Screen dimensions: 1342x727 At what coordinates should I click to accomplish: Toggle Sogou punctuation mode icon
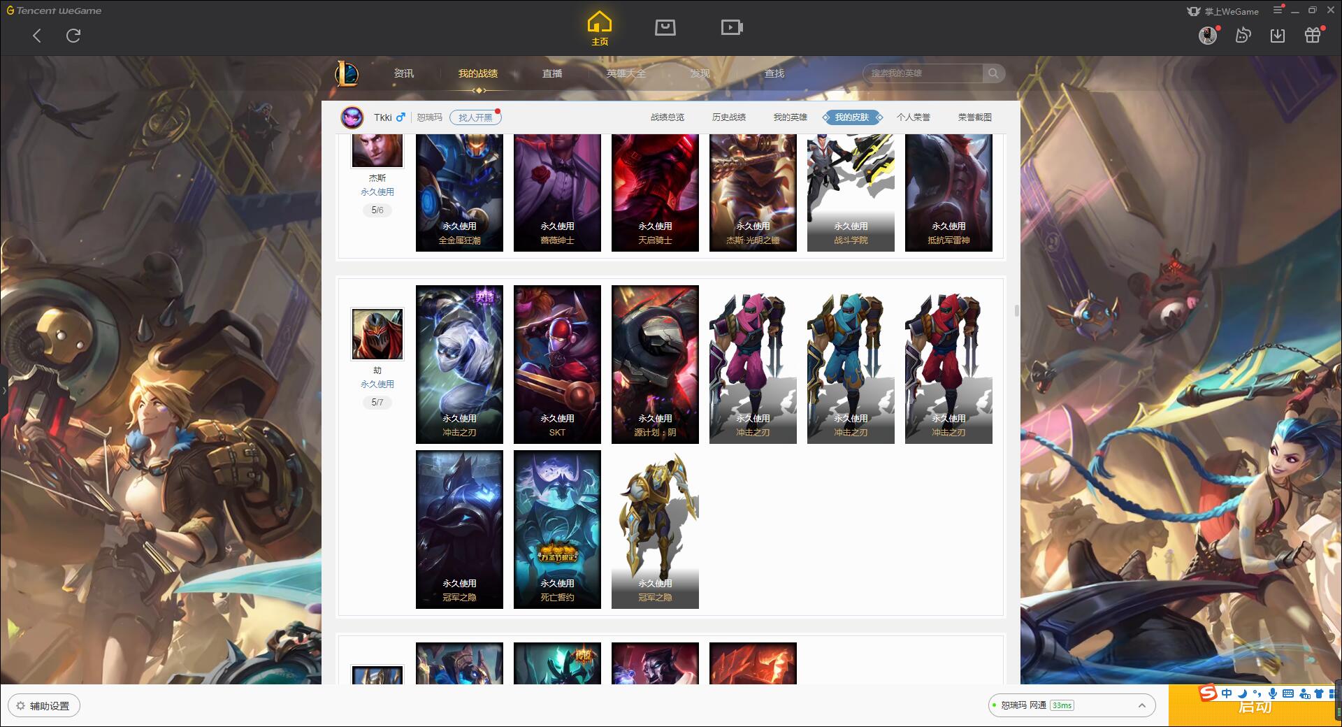pos(1257,693)
